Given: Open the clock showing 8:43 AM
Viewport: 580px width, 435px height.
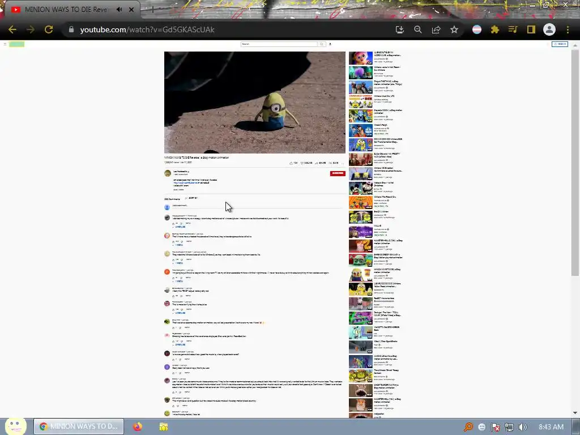Looking at the screenshot, I should click(x=551, y=427).
